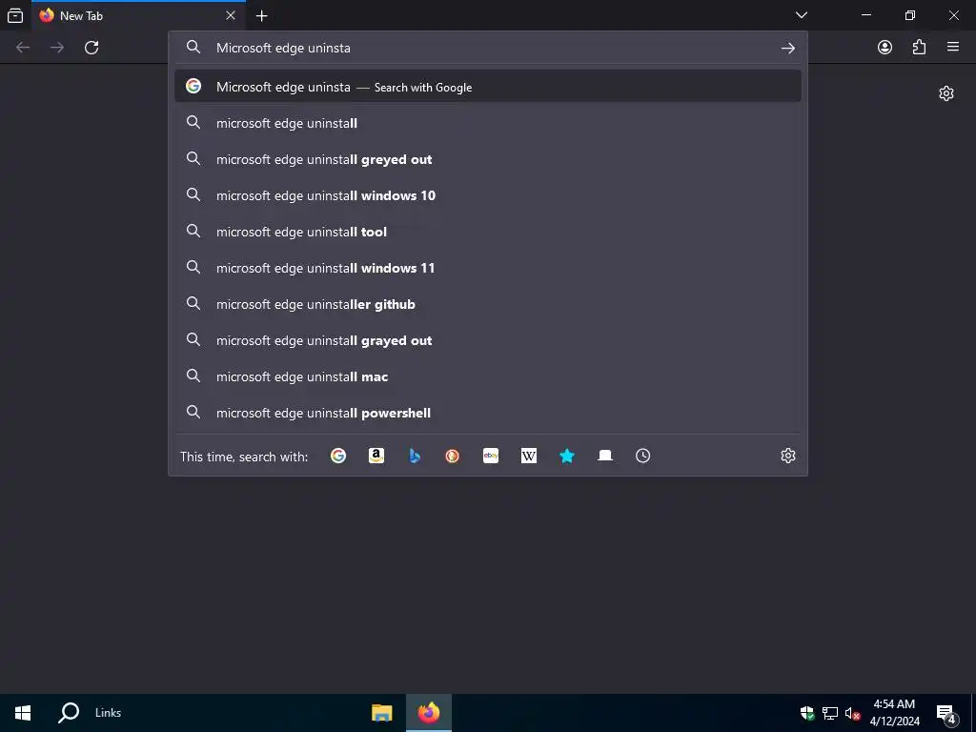Image resolution: width=976 pixels, height=732 pixels.
Task: Search history using the clock icon
Action: (x=643, y=456)
